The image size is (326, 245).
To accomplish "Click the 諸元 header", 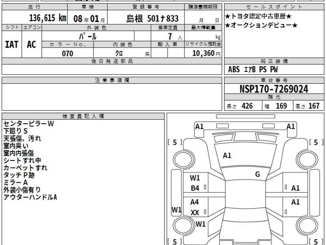I will 274,97.
